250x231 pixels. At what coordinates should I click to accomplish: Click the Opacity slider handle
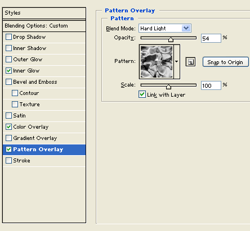[x=171, y=39]
